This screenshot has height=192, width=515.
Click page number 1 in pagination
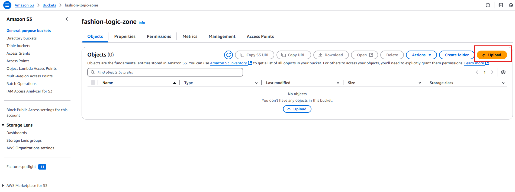[x=485, y=72]
